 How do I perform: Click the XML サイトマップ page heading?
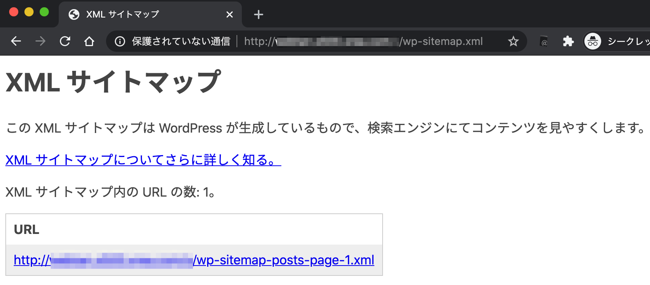(x=113, y=82)
